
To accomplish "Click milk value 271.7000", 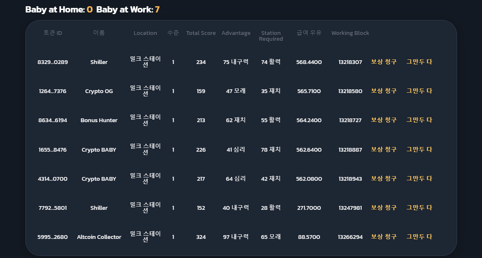I will pyautogui.click(x=309, y=208).
